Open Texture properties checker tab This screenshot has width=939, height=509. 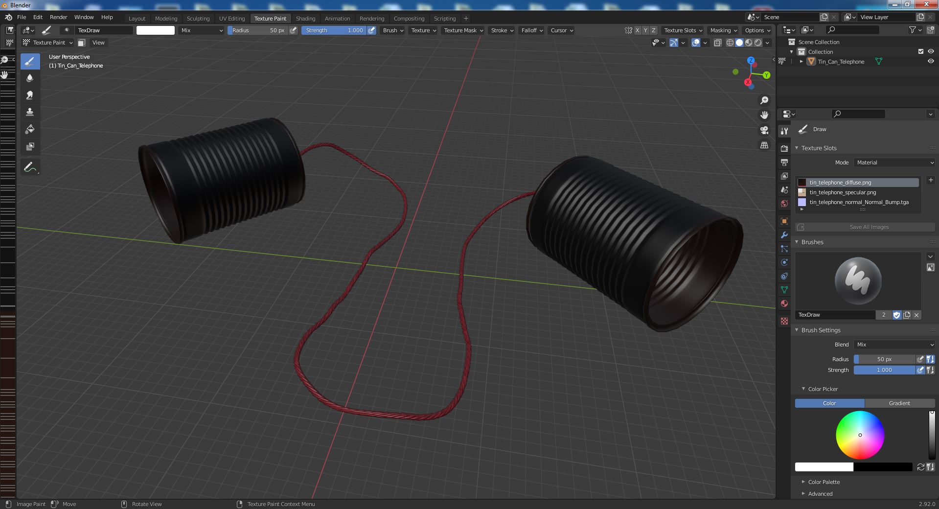784,321
